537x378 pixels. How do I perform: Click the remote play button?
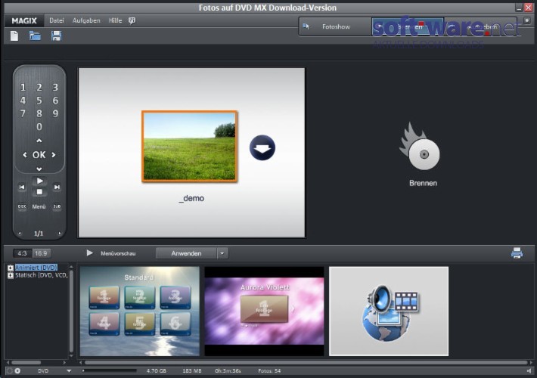39,181
